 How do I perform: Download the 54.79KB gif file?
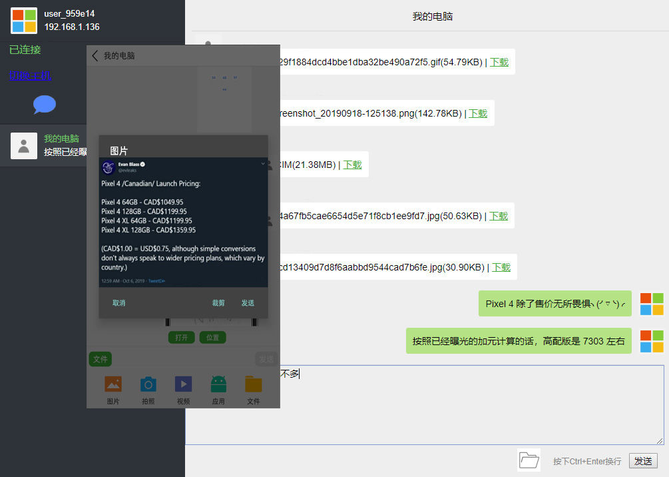click(x=499, y=62)
